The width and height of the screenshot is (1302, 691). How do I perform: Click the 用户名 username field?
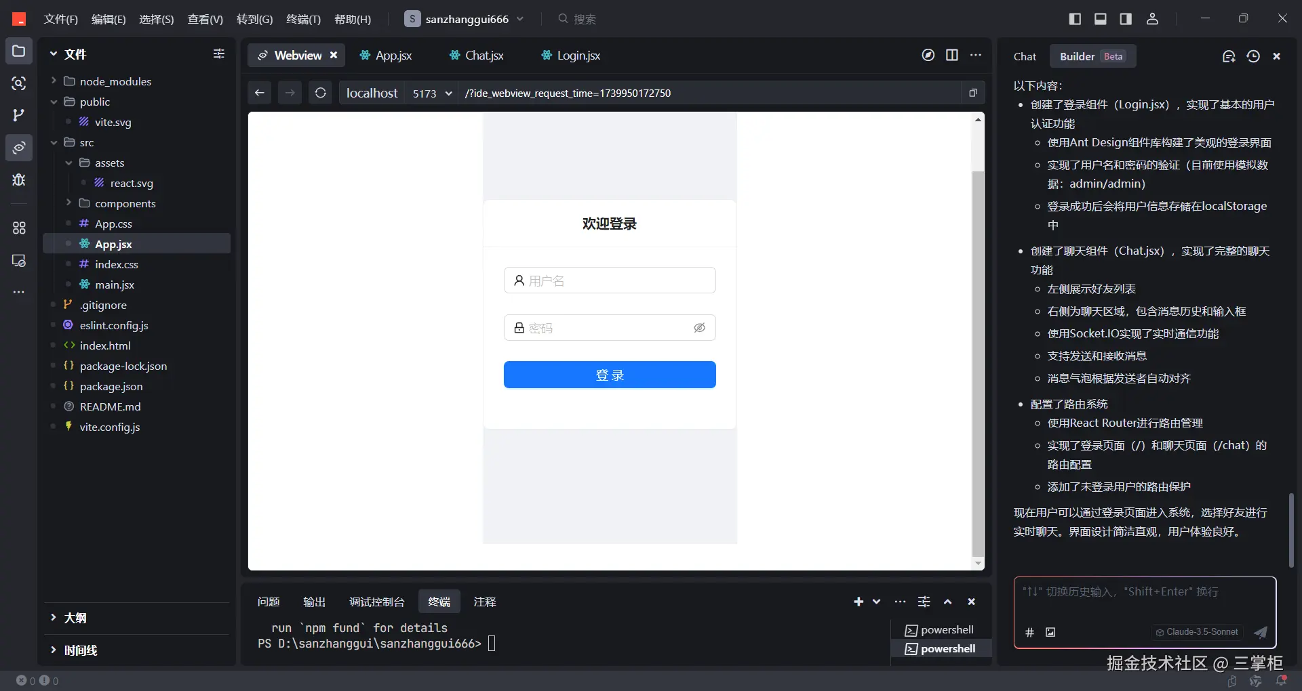pos(610,280)
